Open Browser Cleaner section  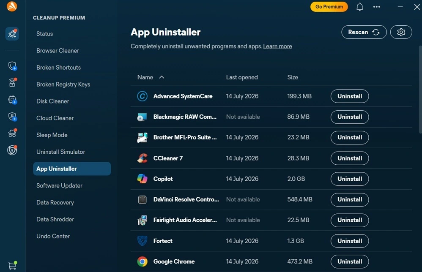[x=58, y=51]
